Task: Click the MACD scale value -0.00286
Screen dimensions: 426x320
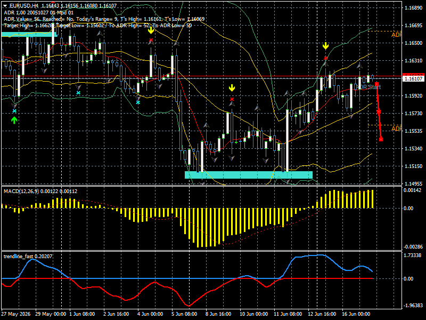Action: (413, 247)
